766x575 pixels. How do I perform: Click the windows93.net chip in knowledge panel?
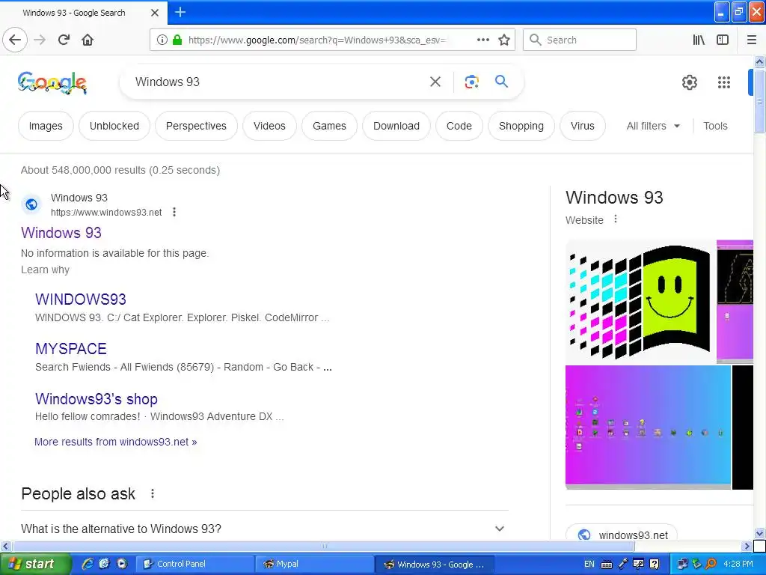[622, 535]
